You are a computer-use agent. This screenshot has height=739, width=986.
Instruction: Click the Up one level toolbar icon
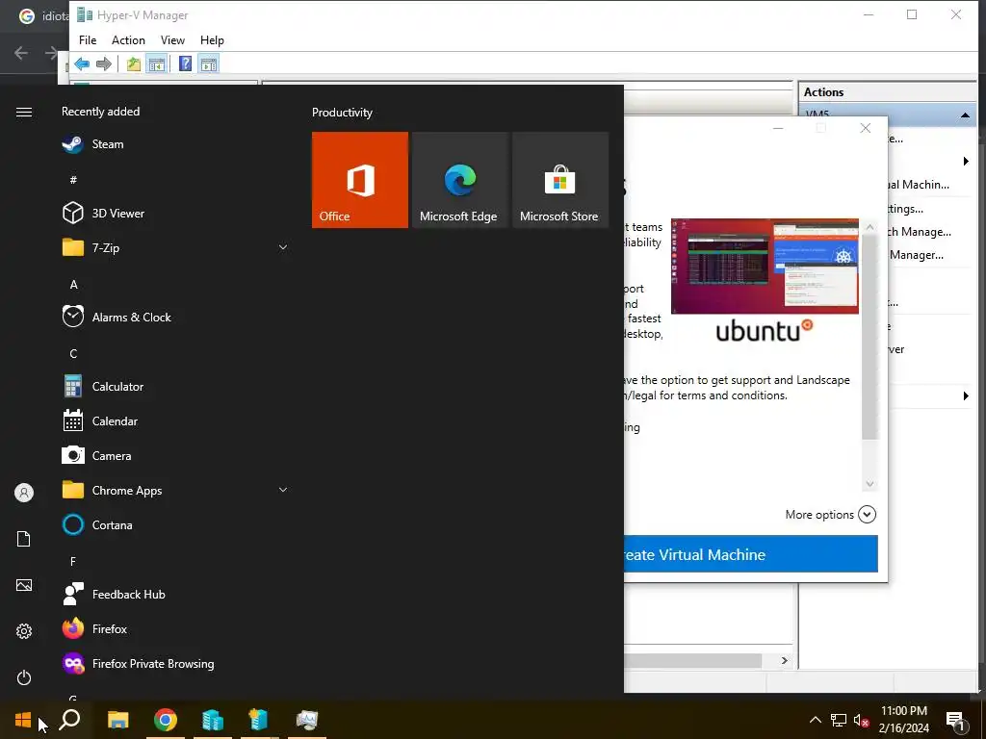(133, 64)
